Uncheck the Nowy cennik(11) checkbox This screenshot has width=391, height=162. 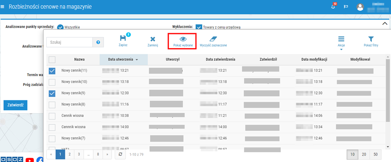[52, 71]
